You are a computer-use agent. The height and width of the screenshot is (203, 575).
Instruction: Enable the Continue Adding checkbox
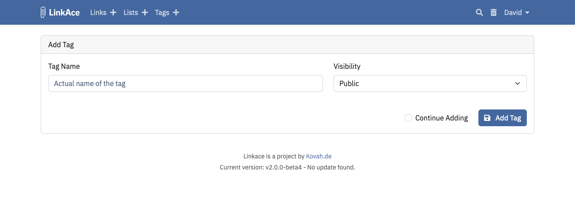coord(408,118)
